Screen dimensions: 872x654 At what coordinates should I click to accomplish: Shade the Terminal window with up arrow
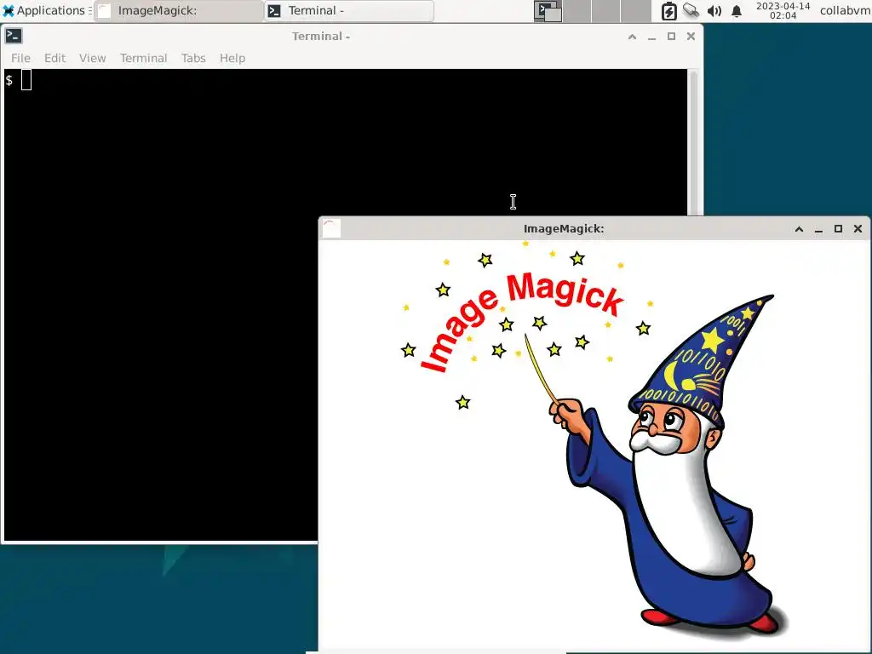[633, 37]
